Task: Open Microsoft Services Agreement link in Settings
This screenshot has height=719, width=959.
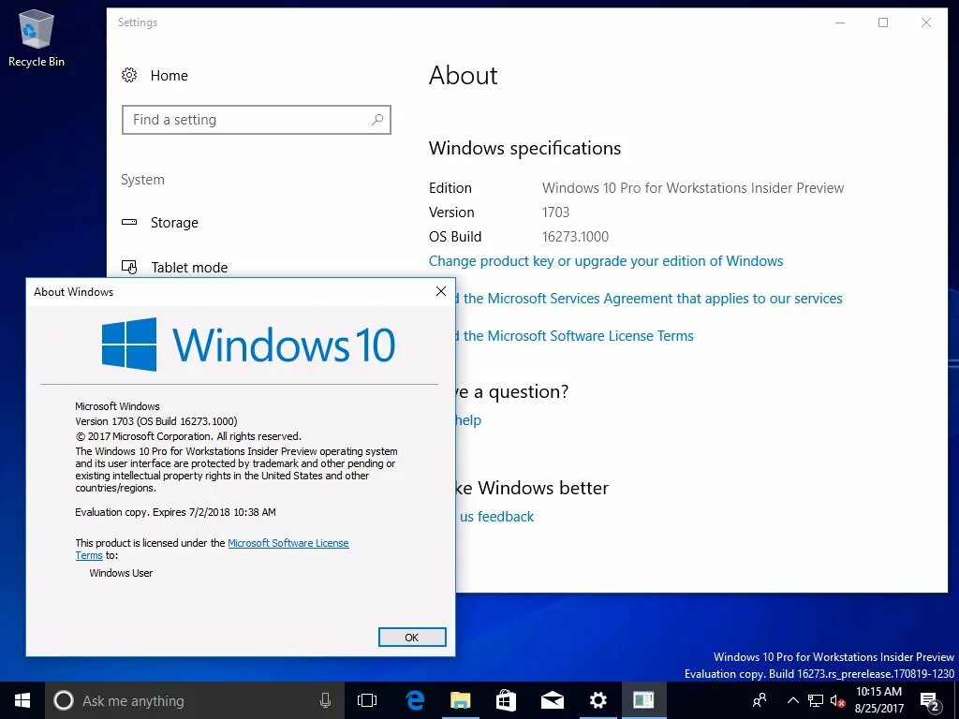Action: click(649, 299)
